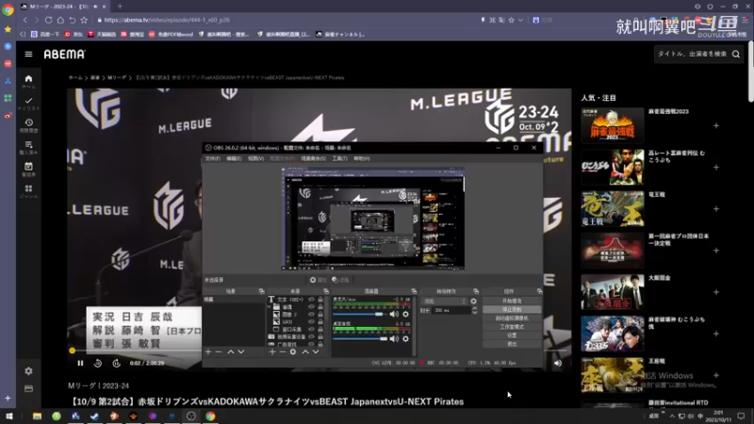The height and width of the screenshot is (424, 754).
Task: Increase transition duration with up stepper
Action: 474,309
